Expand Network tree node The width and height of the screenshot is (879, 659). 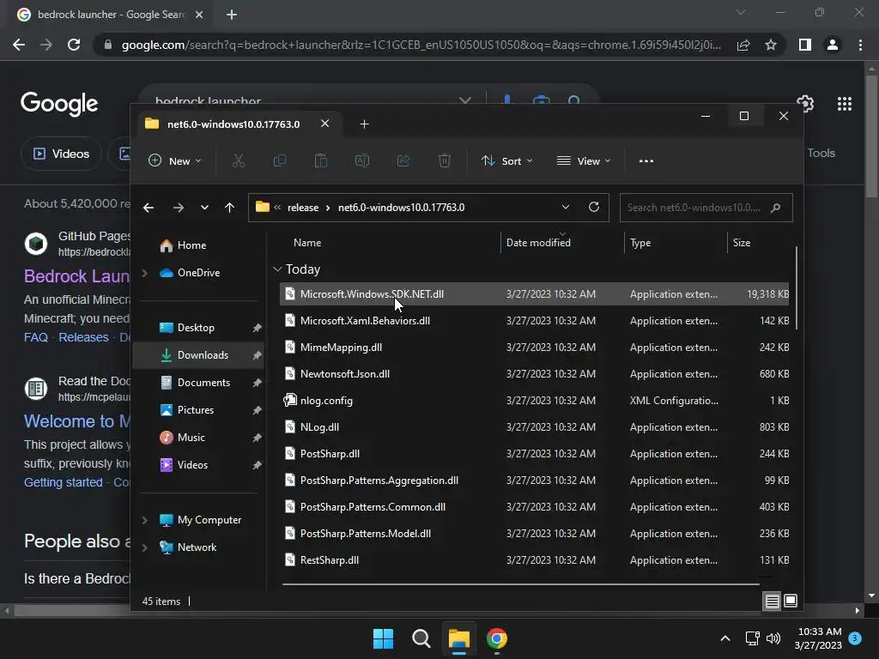pyautogui.click(x=144, y=547)
